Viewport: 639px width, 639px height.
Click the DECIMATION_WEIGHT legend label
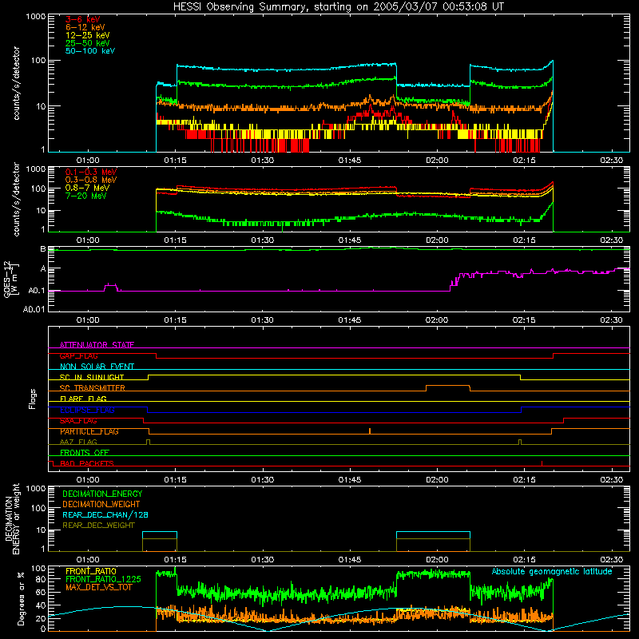click(101, 504)
